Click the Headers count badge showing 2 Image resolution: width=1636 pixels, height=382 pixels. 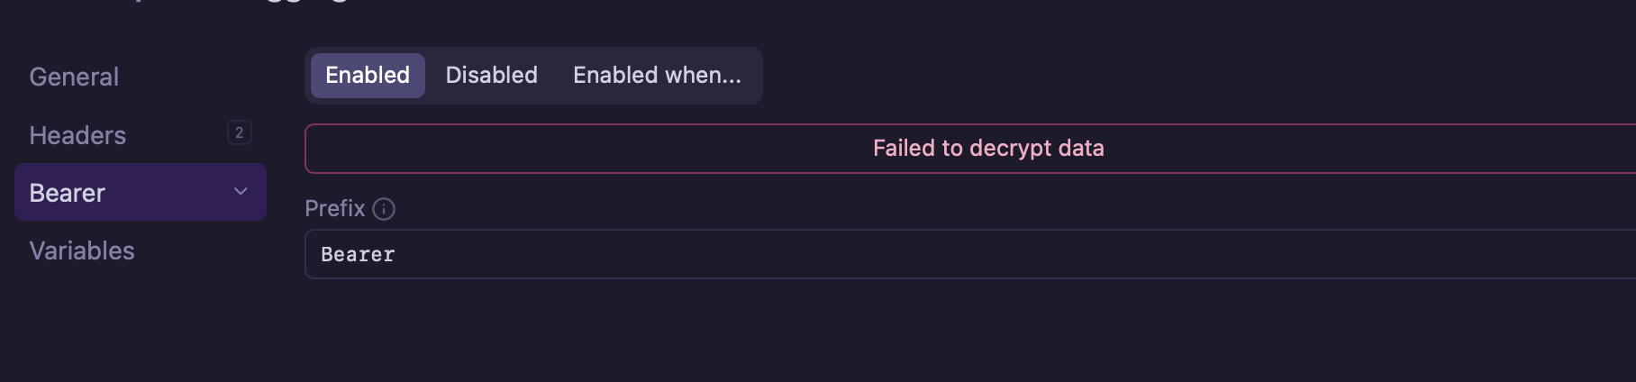239,133
